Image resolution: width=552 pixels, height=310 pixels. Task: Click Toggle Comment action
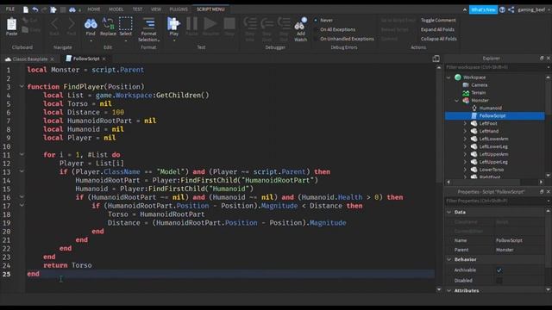(438, 20)
